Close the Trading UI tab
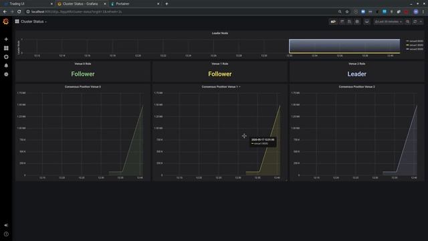The height and width of the screenshot is (241, 428). coord(51,4)
